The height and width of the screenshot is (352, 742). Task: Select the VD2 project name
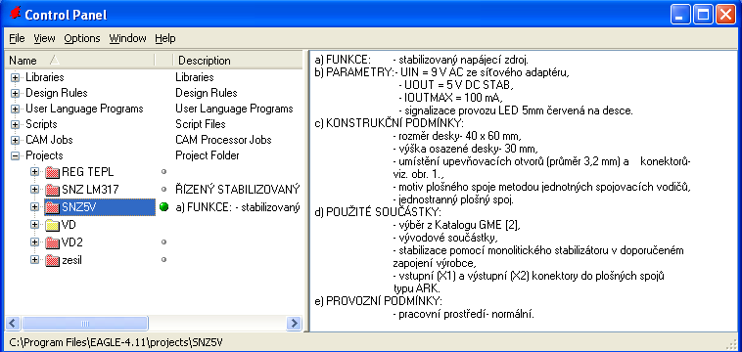click(x=71, y=242)
